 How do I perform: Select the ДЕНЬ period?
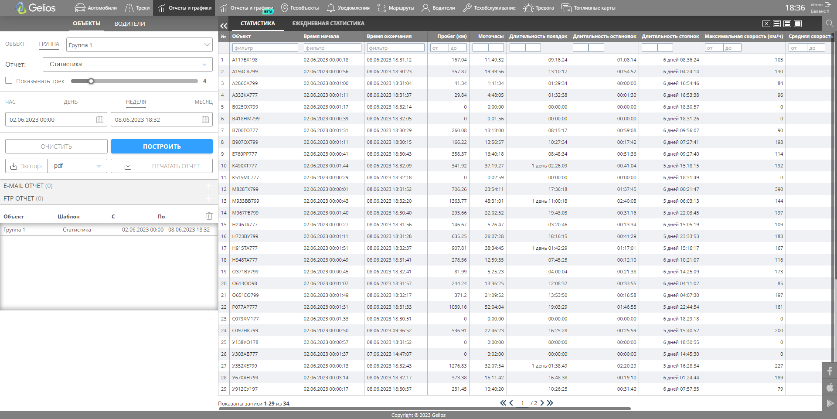(x=71, y=102)
